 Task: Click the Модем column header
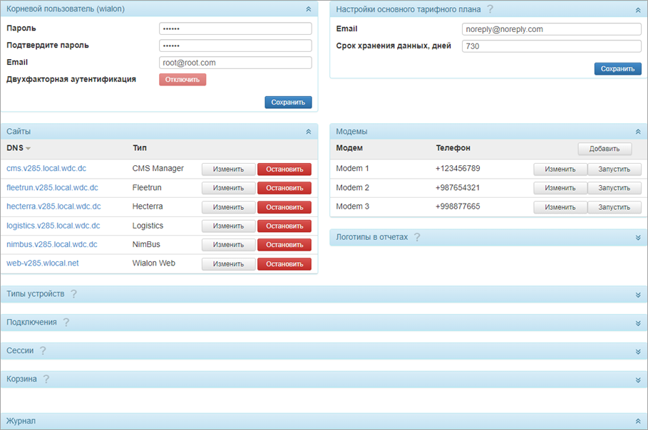pos(349,148)
